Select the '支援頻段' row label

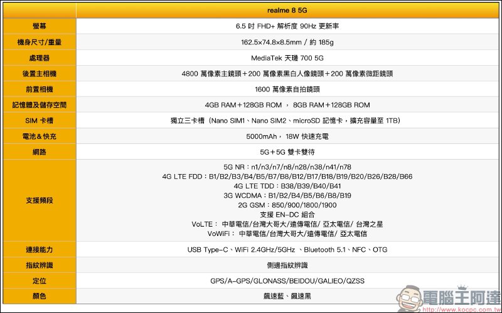pyautogui.click(x=40, y=200)
